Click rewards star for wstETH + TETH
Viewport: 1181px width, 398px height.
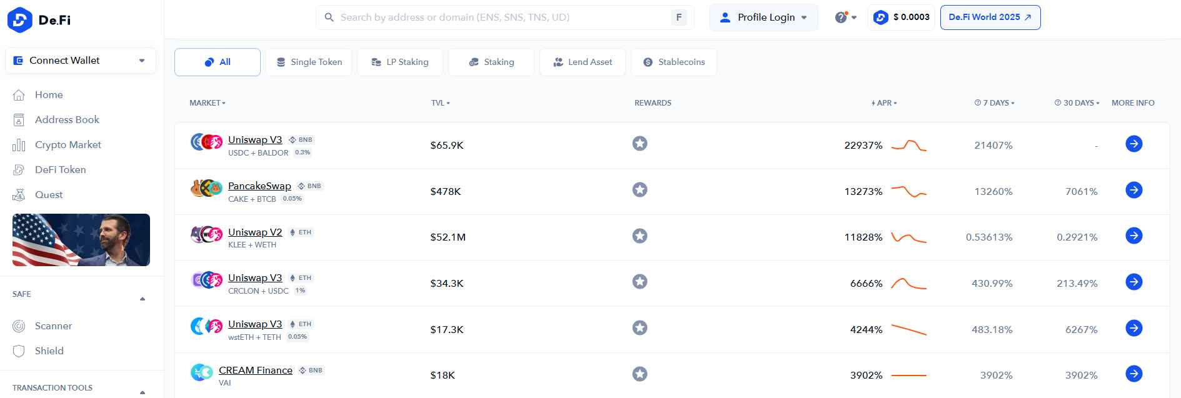tap(640, 328)
